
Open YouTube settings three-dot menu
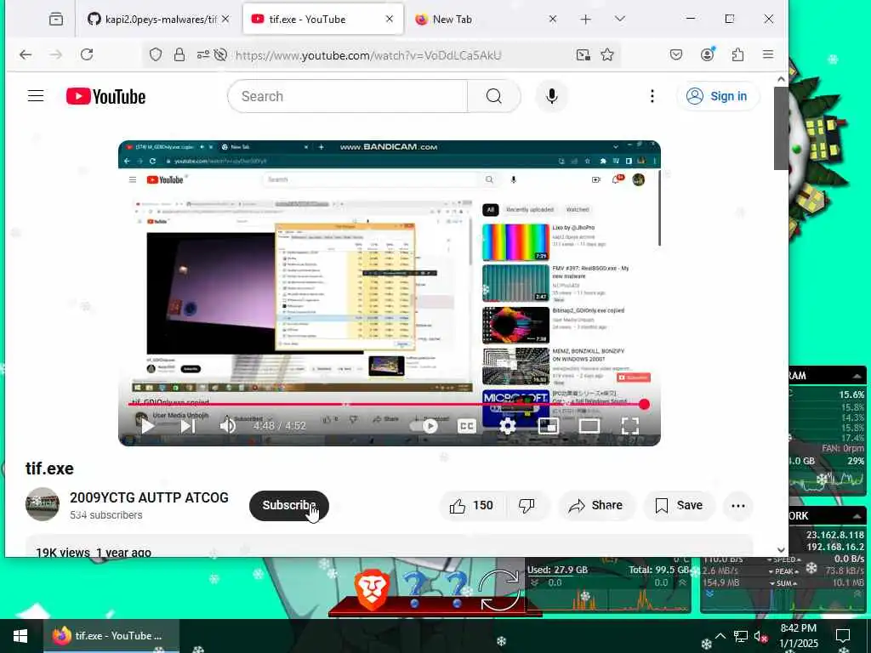pos(652,96)
